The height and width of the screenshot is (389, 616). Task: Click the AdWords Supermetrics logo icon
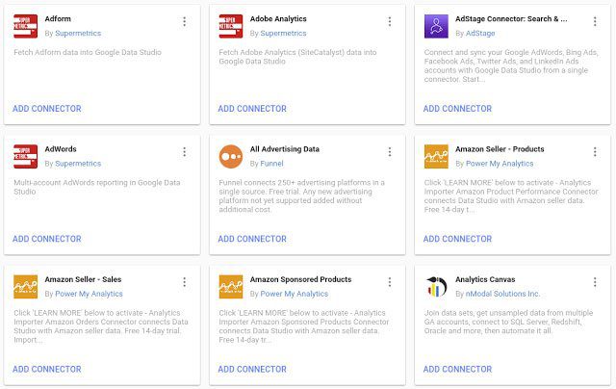pos(25,156)
